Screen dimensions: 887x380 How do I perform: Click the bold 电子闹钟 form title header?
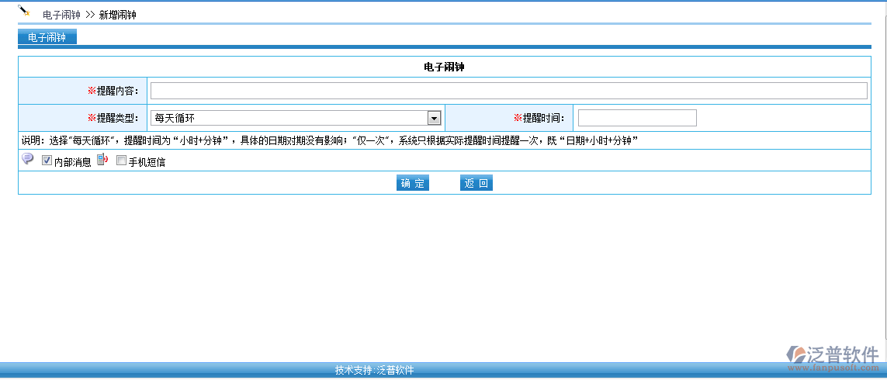pyautogui.click(x=444, y=67)
